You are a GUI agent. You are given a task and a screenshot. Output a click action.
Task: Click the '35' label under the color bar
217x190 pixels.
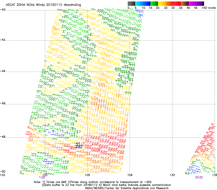181,8
